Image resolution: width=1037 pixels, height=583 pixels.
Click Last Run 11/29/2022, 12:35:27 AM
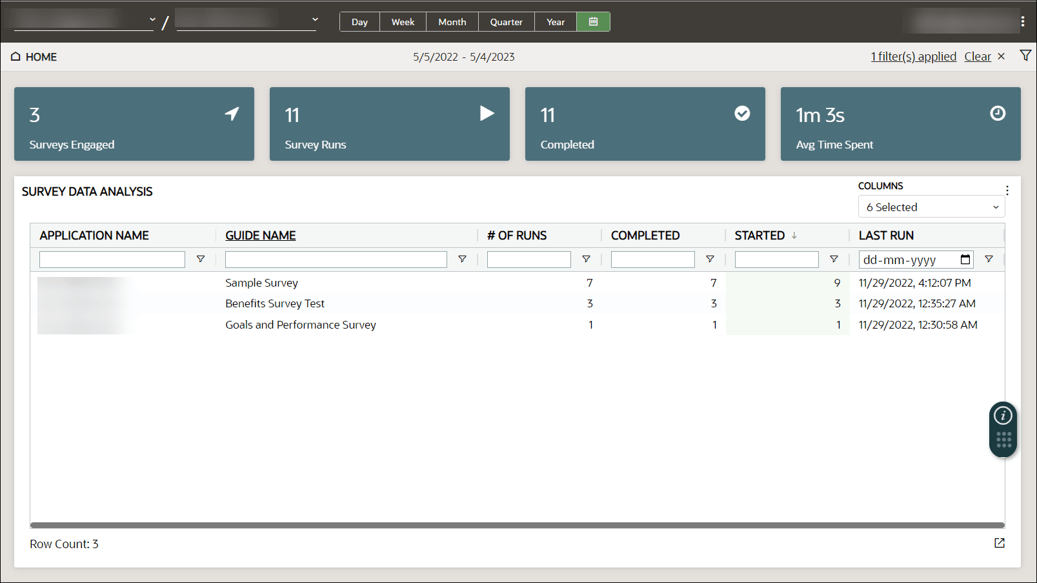click(x=917, y=303)
